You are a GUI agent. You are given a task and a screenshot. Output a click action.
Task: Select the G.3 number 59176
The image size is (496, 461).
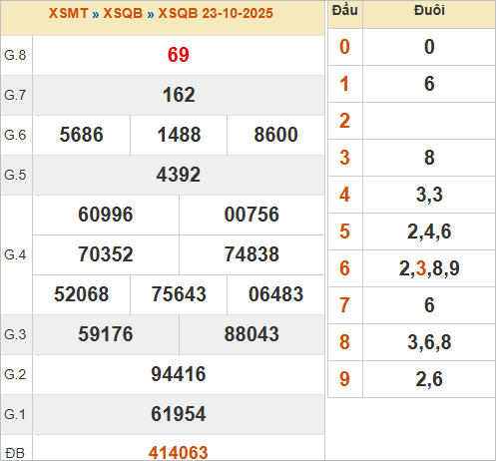coord(106,334)
